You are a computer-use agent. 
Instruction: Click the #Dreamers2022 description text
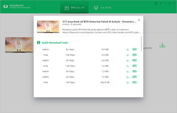pyautogui.click(x=101, y=31)
